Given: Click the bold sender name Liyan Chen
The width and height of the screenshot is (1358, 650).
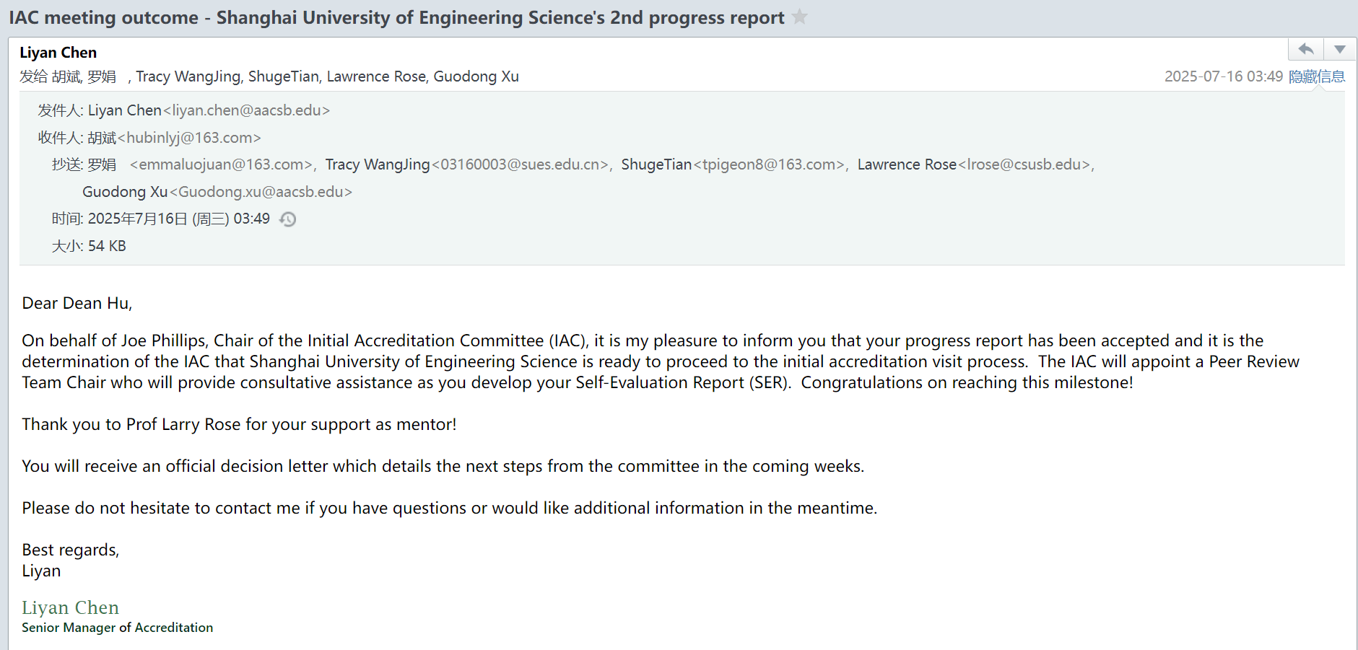Looking at the screenshot, I should pos(58,53).
